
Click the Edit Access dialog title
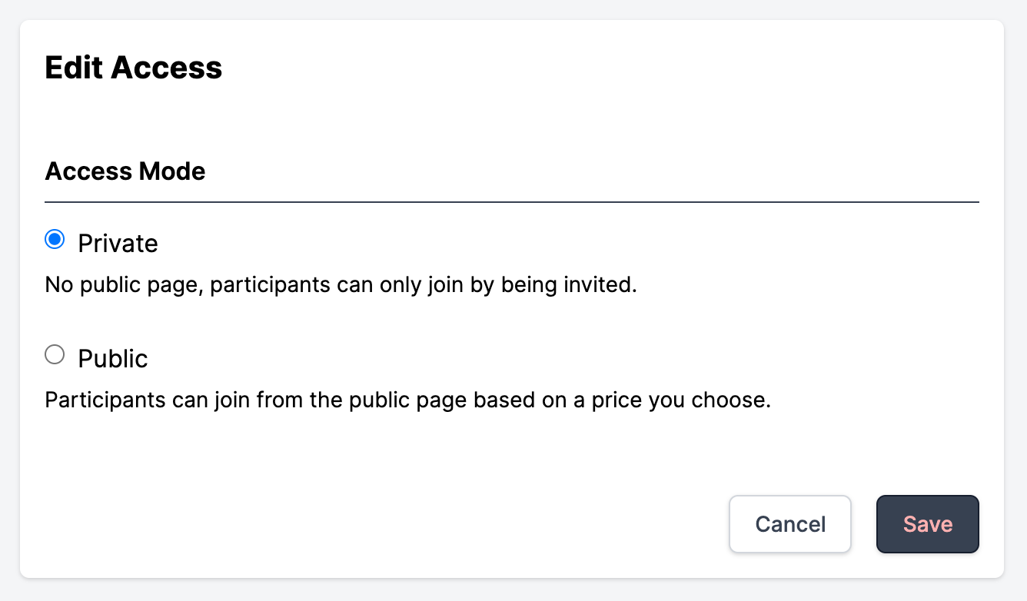coord(133,68)
